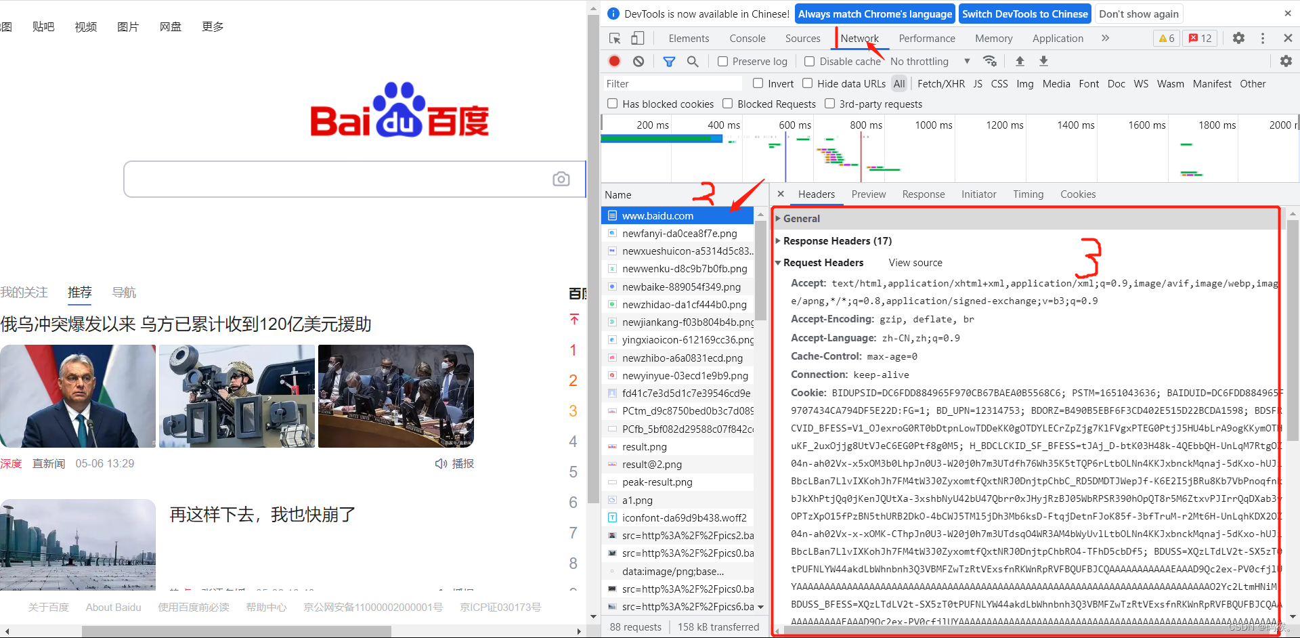This screenshot has height=638, width=1300.
Task: Click Always match Chrome's language button
Action: [875, 14]
